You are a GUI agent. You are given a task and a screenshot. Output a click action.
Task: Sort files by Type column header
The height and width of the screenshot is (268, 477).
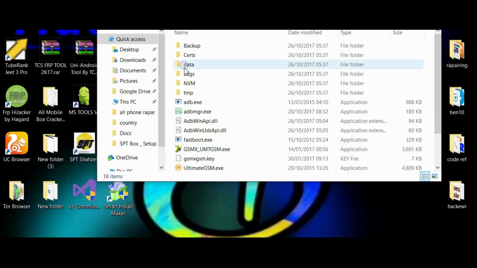(346, 32)
